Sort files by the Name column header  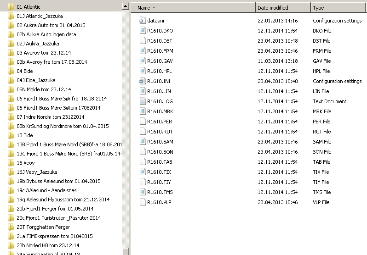193,8
